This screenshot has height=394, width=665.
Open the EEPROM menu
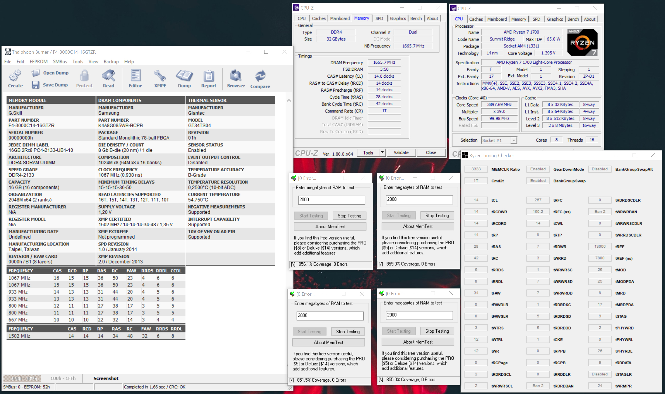coord(38,62)
